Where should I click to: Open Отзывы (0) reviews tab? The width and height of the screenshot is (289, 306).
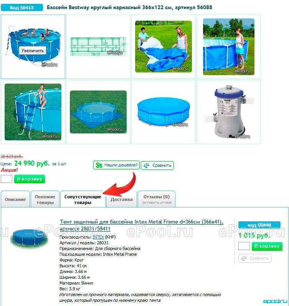pos(157,199)
